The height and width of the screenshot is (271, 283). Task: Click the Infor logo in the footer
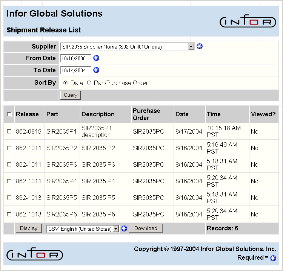pyautogui.click(x=35, y=255)
